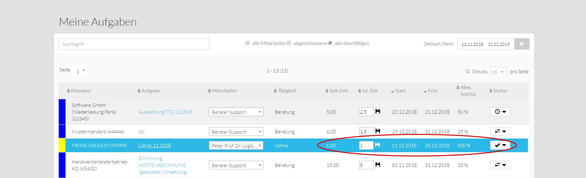Sort by Soll-Zeit column
Viewport: 586px width, 178px height.
336,91
